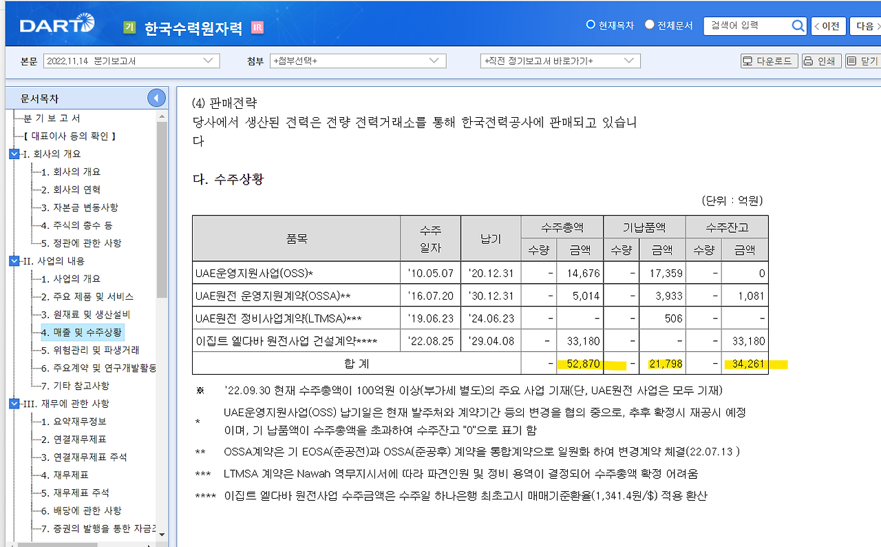Click the search magnifier icon
The height and width of the screenshot is (547, 881).
798,26
